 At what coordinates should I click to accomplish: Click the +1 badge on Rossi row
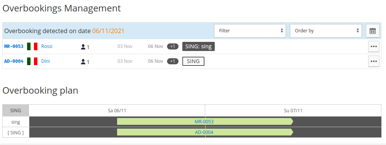point(173,46)
